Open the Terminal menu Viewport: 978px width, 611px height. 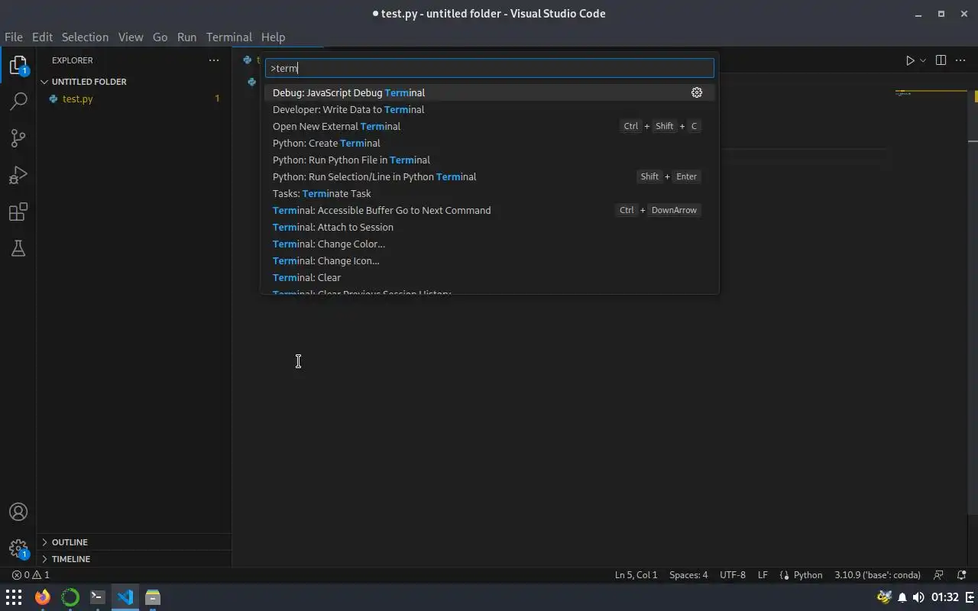coord(229,37)
